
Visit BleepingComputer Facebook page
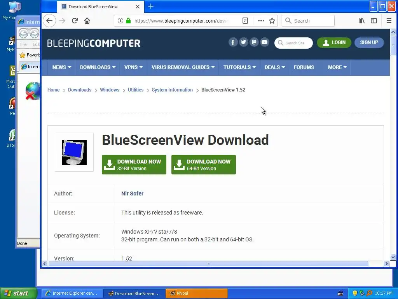pos(233,42)
